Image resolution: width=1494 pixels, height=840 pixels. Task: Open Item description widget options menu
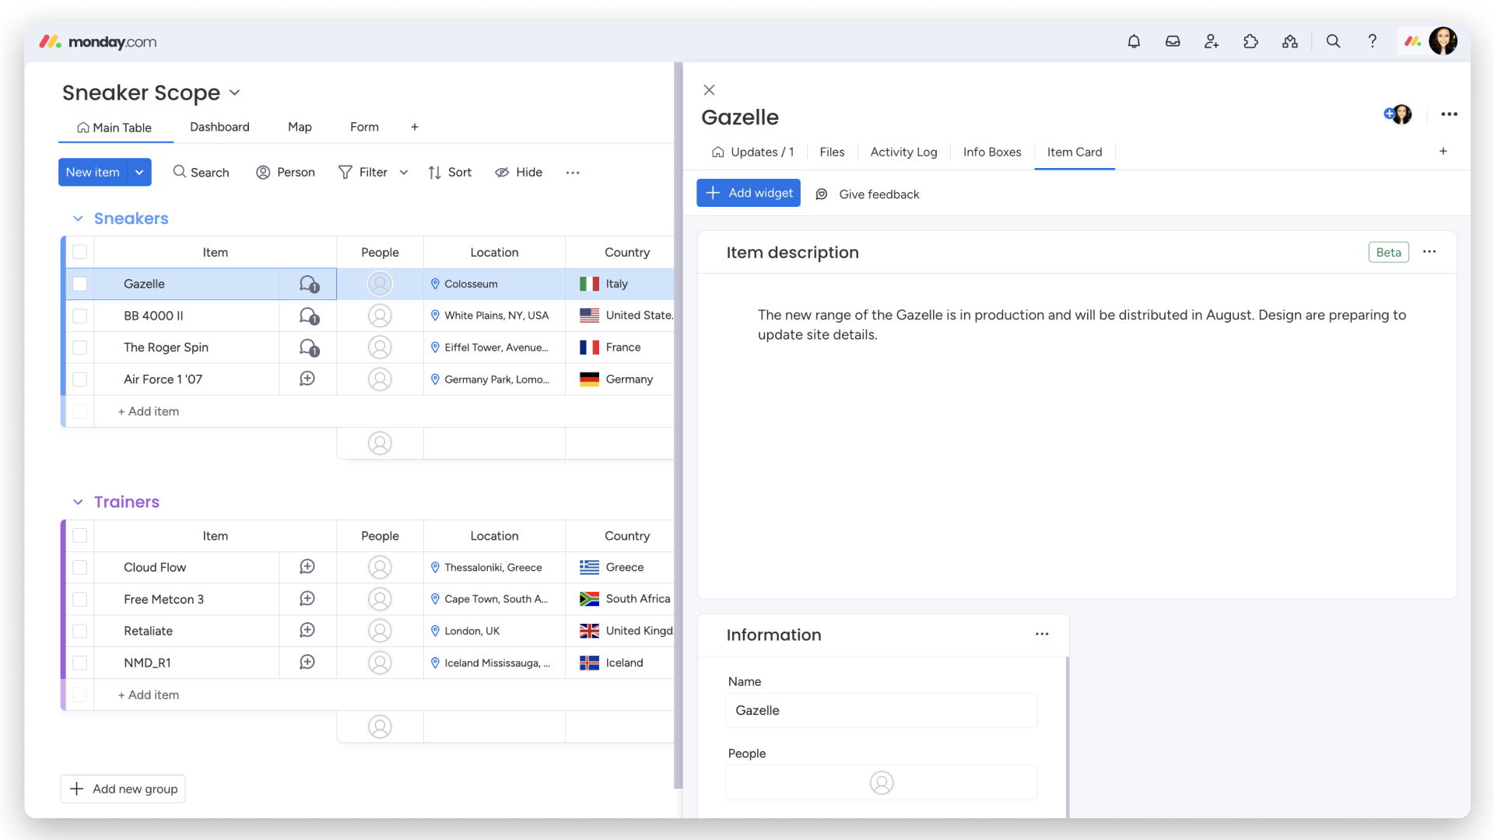click(1429, 252)
